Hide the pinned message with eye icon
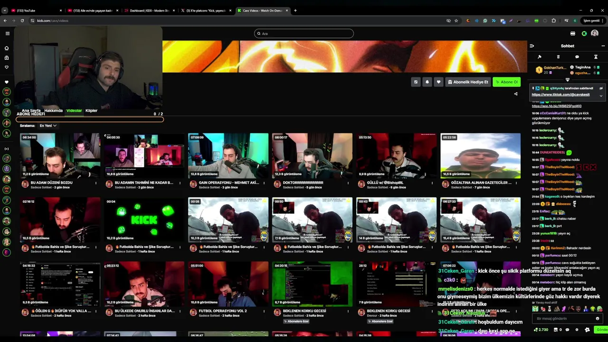This screenshot has width=608, height=342. (601, 88)
